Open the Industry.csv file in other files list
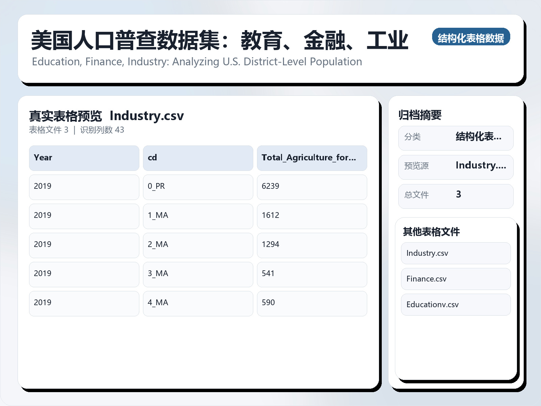541x406 pixels. pos(455,253)
